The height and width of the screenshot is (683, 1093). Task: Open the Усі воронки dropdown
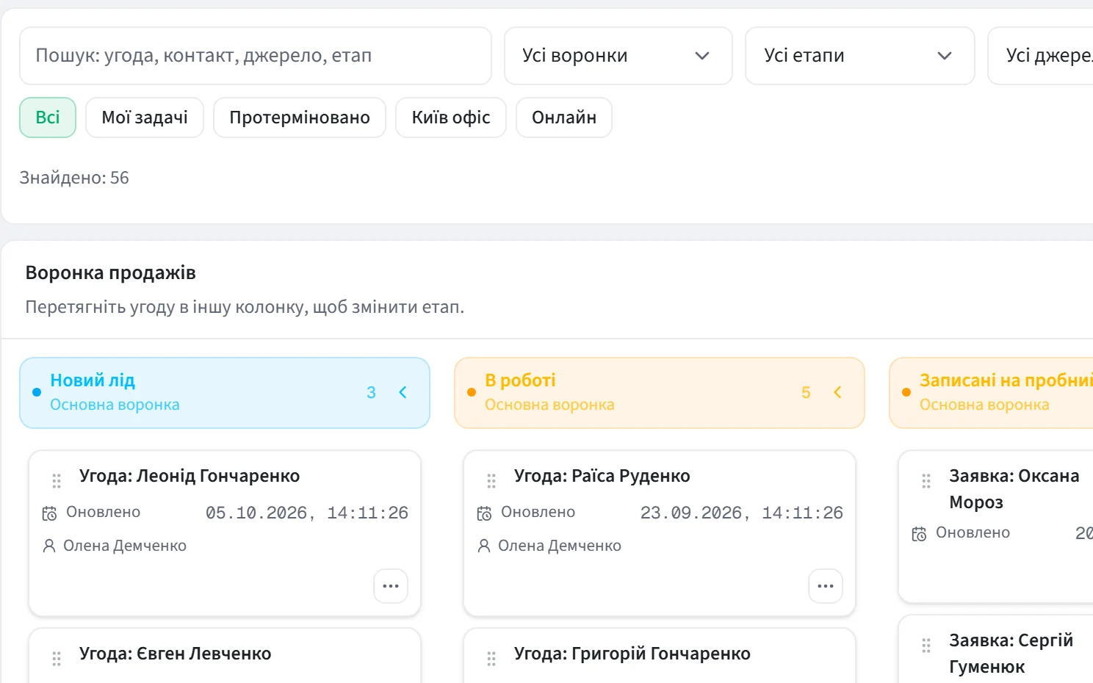[618, 56]
